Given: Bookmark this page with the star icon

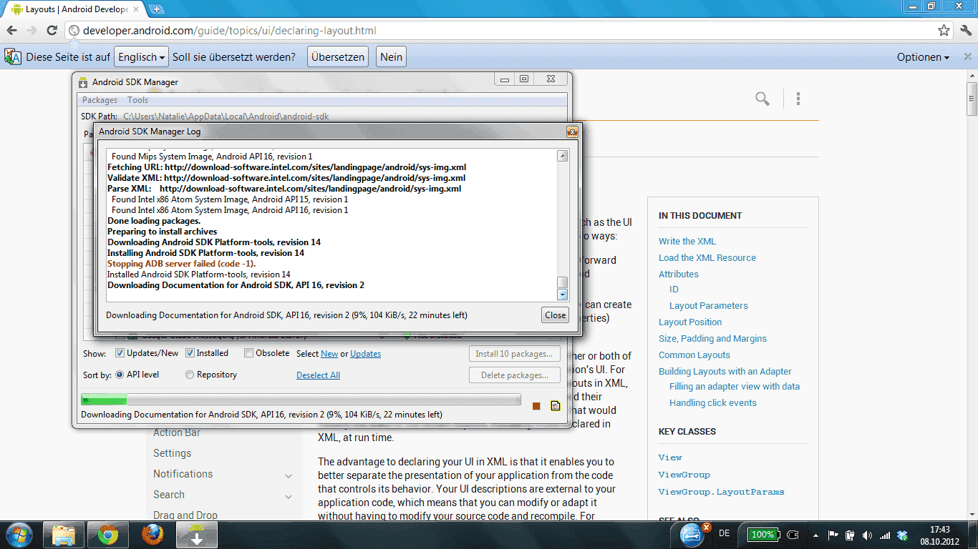Looking at the screenshot, I should [x=944, y=31].
